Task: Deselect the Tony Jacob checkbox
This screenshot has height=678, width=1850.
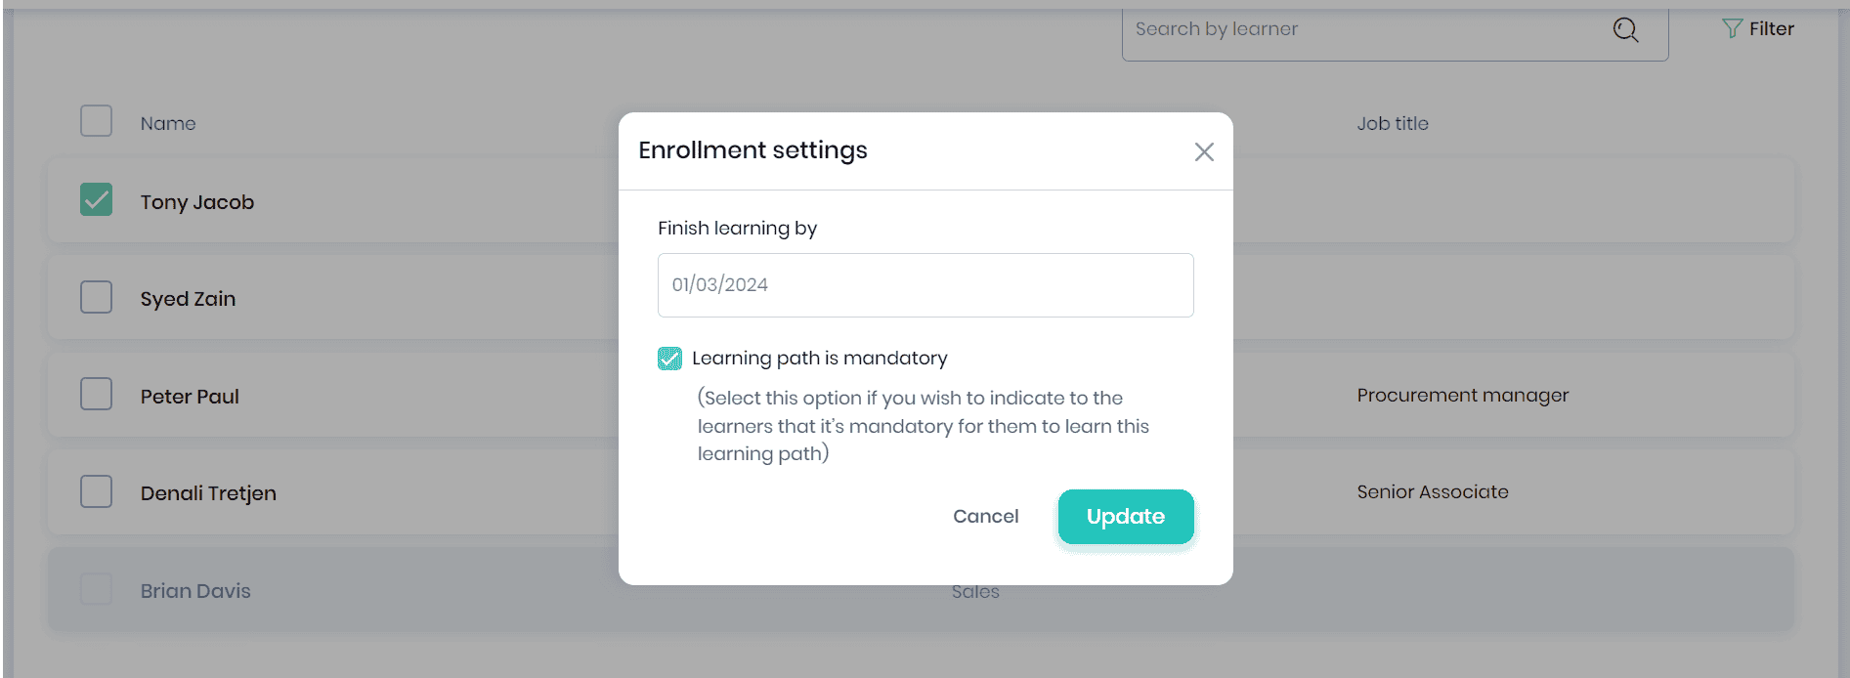Action: (x=96, y=200)
